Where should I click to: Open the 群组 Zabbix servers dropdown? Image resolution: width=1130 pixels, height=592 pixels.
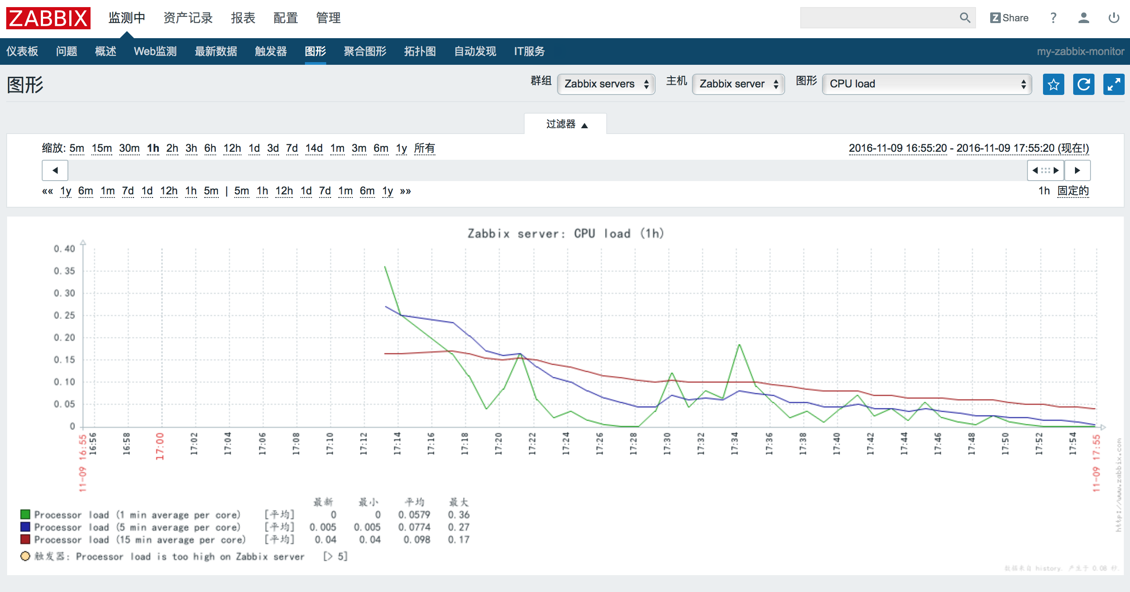pyautogui.click(x=606, y=84)
